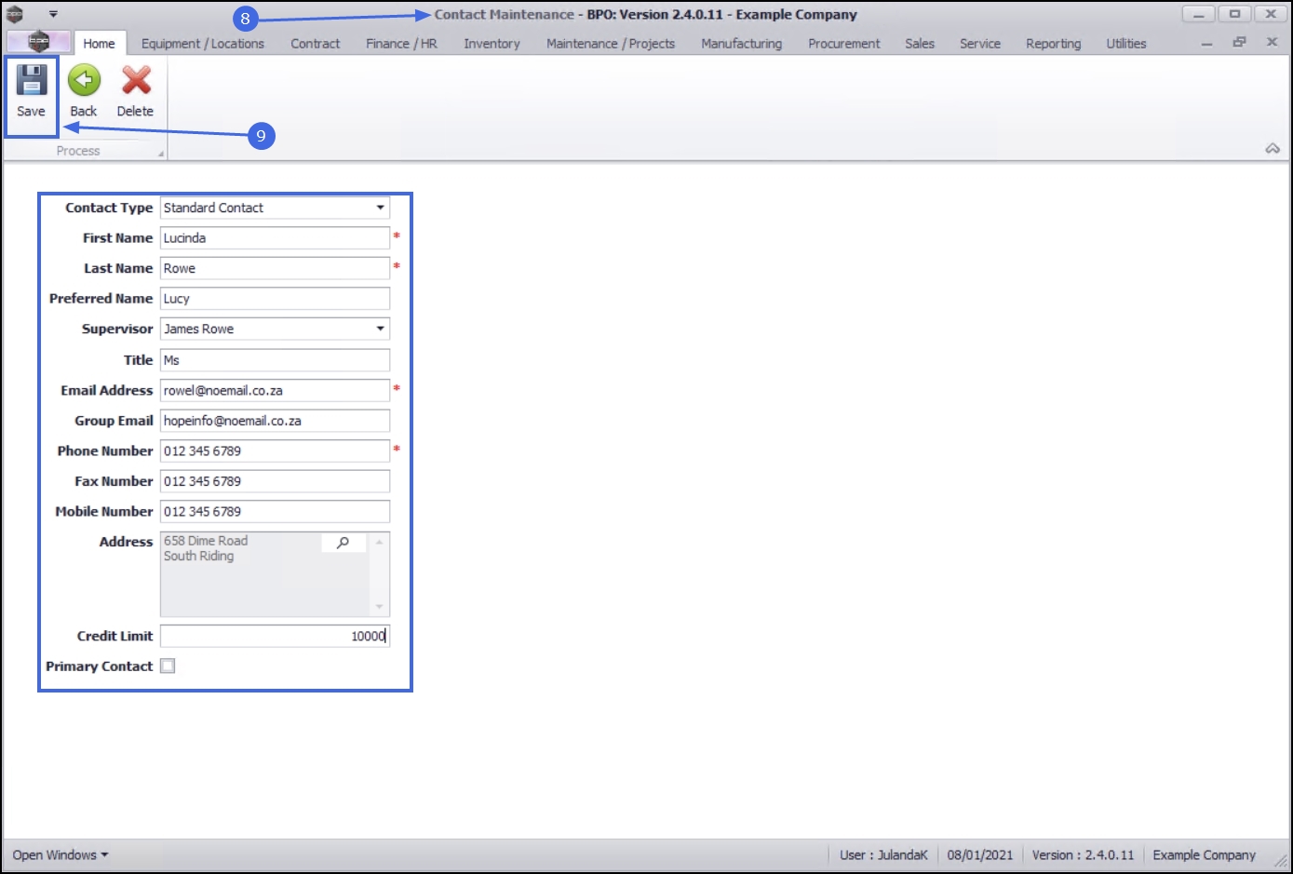Open the quick access toolbar arrow
This screenshot has height=874, width=1293.
(53, 14)
